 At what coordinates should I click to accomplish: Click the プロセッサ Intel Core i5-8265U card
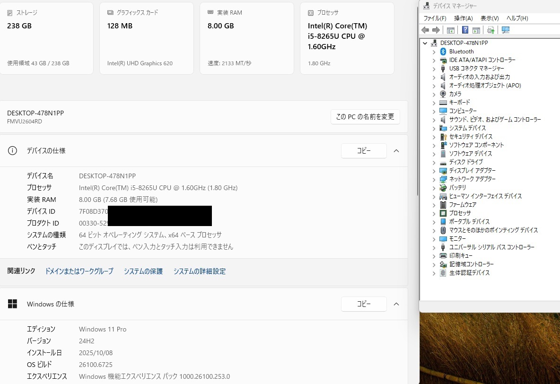click(347, 38)
